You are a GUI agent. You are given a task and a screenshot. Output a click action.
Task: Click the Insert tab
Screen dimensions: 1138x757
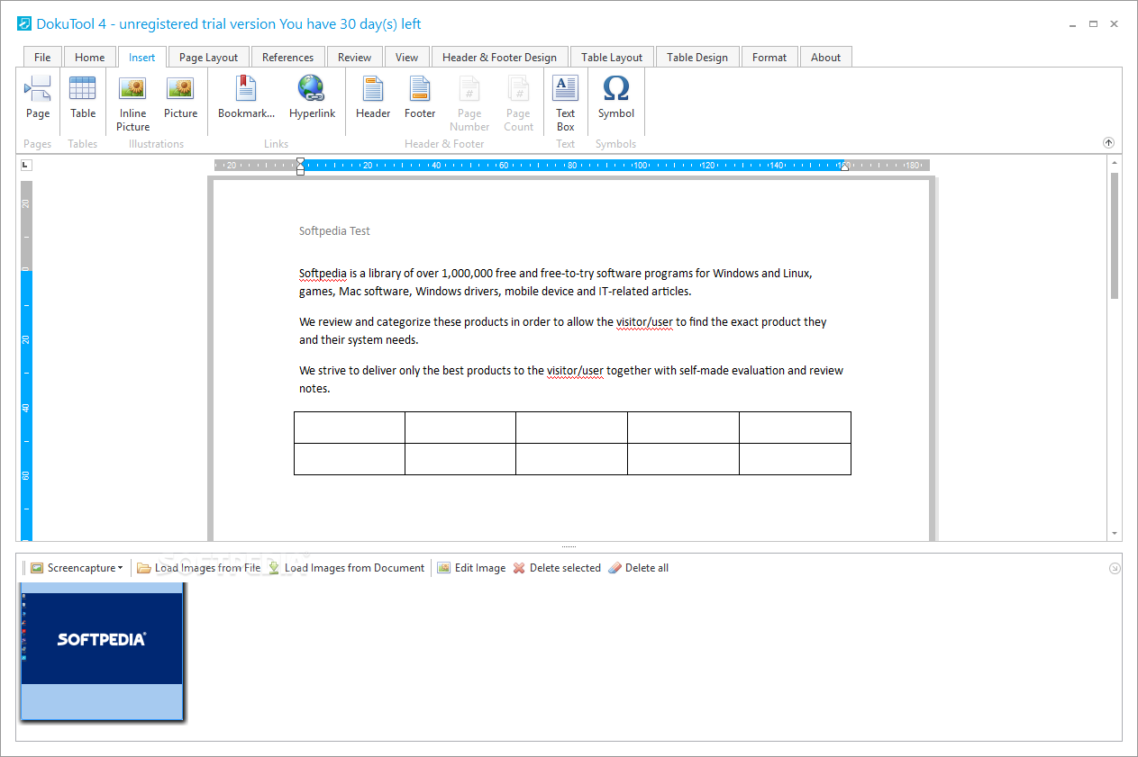[x=141, y=57]
